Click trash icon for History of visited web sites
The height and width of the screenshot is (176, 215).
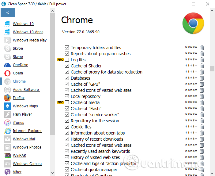(x=202, y=157)
